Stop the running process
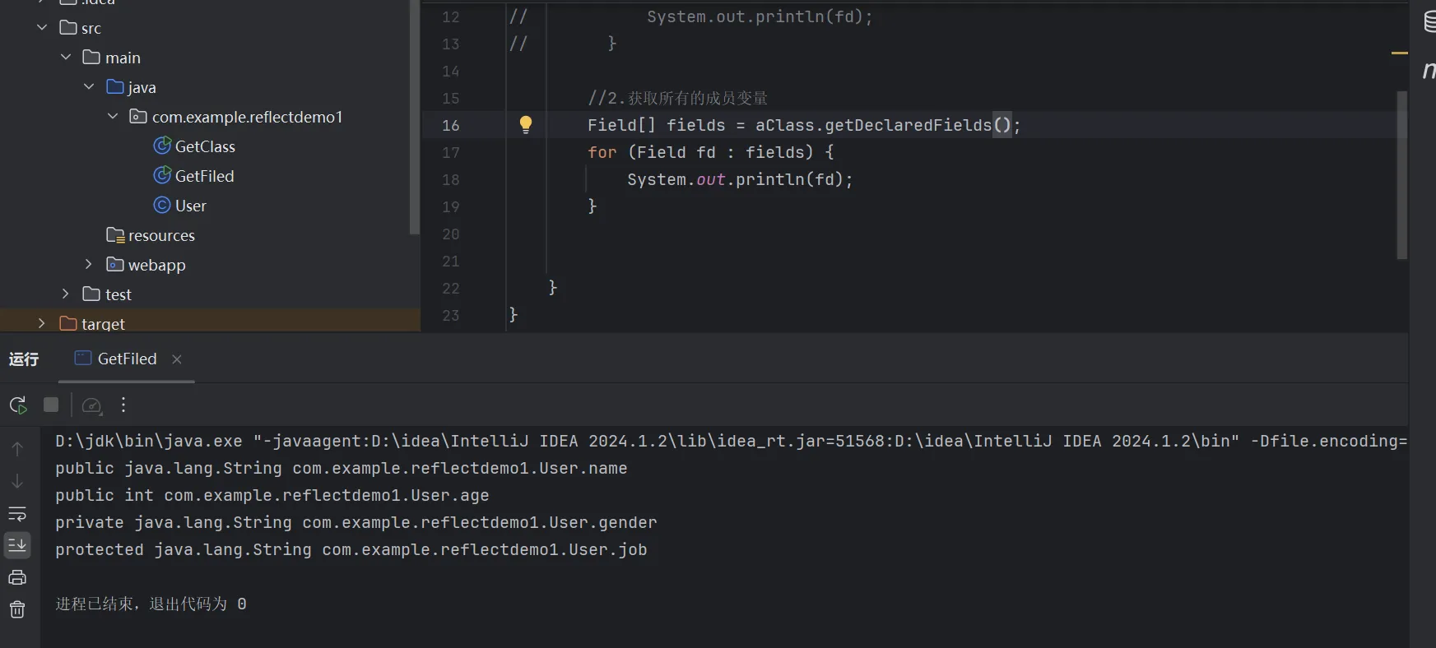The image size is (1436, 648). pos(51,405)
